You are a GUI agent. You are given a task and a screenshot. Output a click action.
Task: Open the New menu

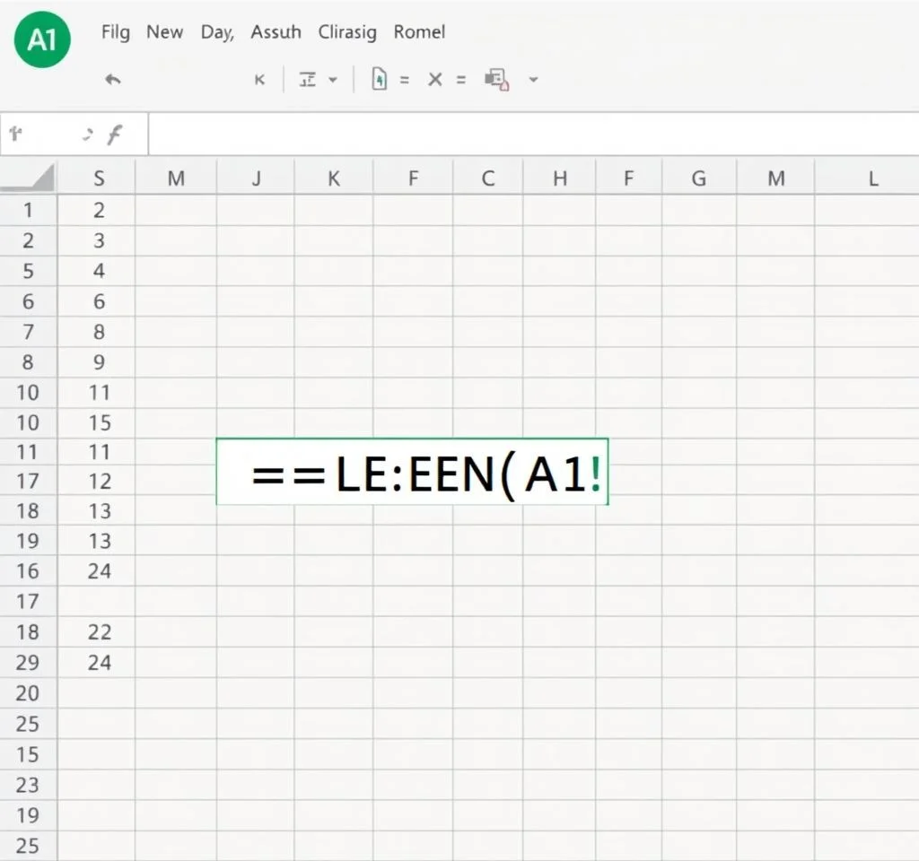165,32
